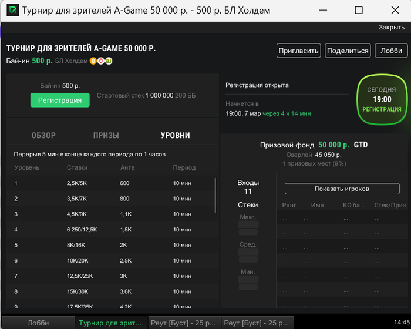The width and height of the screenshot is (411, 329).
Task: Select the level 2 row with 3,5K/7K blinds
Action: coord(112,199)
